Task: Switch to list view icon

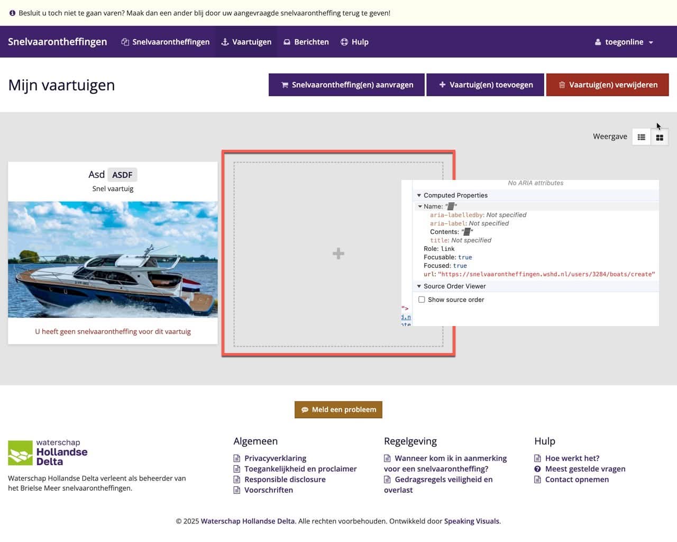Action: 641,137
